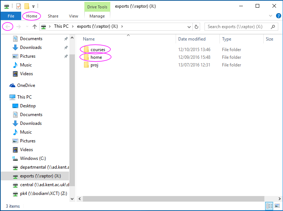This screenshot has width=283, height=211.
Task: Sort by Date modified column header
Action: pos(192,39)
